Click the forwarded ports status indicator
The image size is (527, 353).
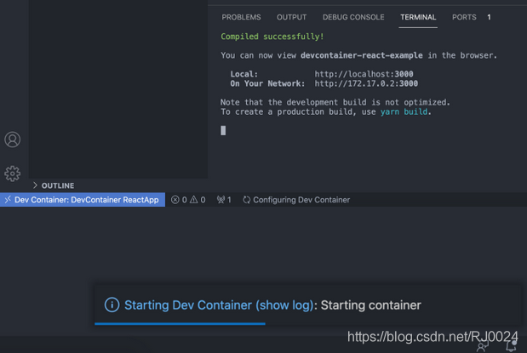(x=224, y=200)
